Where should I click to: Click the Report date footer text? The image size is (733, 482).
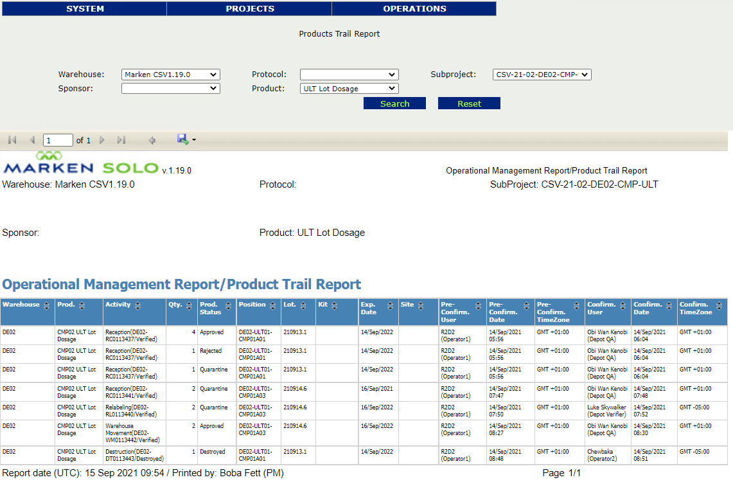(143, 473)
